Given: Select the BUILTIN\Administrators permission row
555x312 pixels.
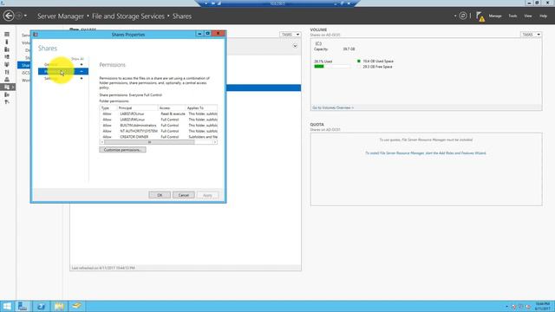Looking at the screenshot, I should click(159, 125).
